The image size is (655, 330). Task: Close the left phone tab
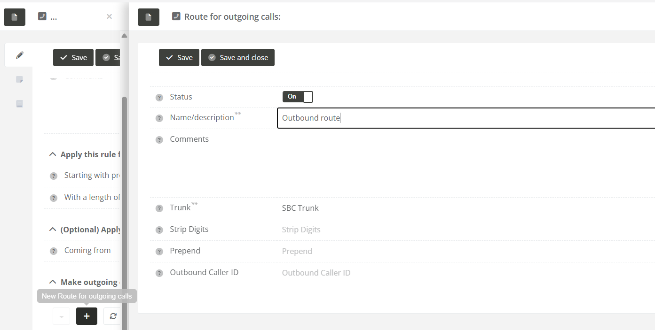109,16
